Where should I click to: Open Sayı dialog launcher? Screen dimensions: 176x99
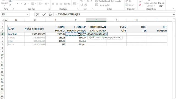tap(93, 9)
